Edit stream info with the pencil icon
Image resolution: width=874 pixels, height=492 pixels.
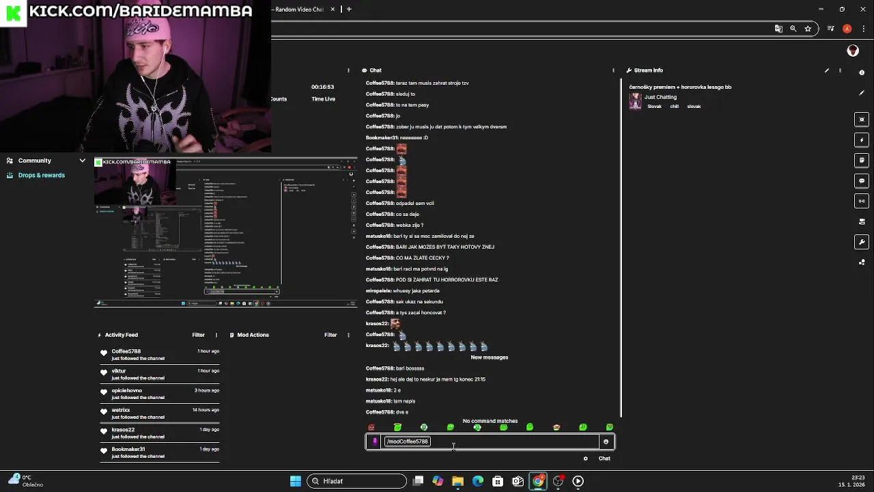826,70
